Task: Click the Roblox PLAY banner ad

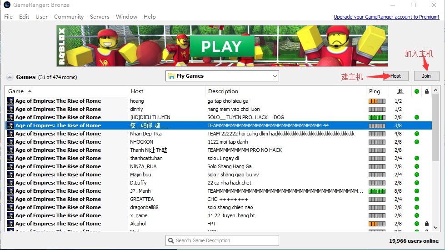Action: click(222, 46)
